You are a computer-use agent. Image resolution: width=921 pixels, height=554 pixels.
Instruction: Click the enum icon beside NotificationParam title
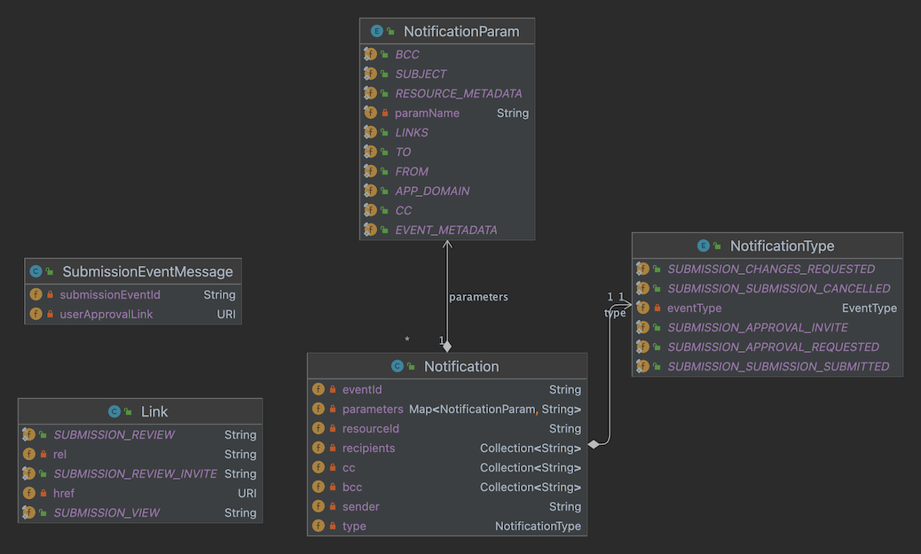tap(376, 31)
